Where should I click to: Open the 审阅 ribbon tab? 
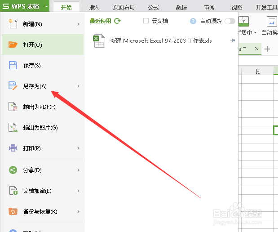coord(209,7)
